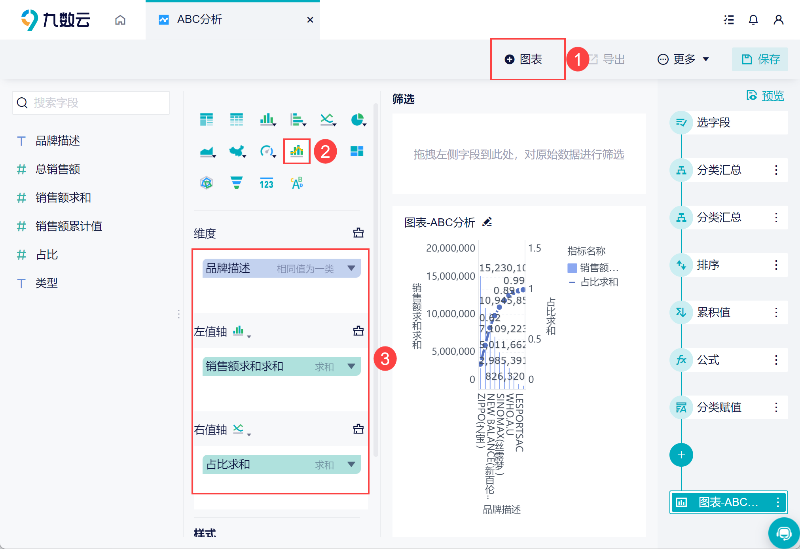Choose the map chart type icon

(237, 151)
